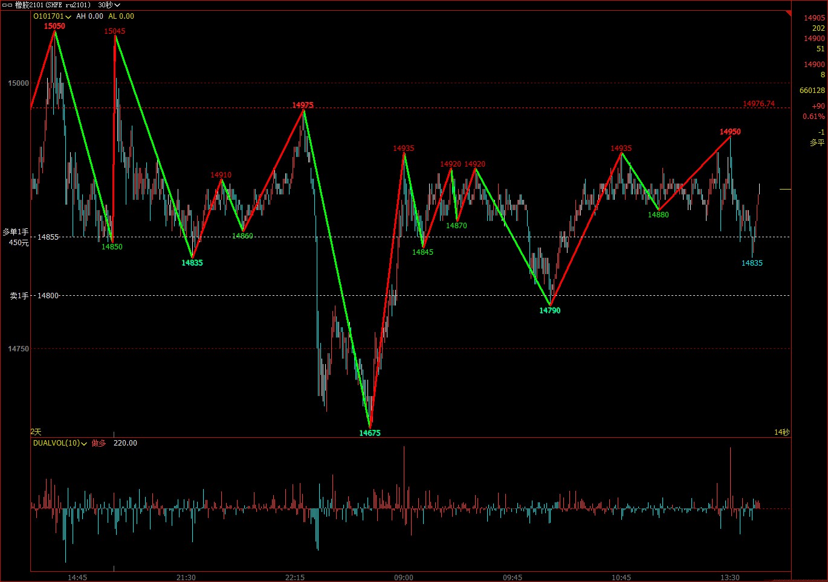Click the 橡胶2101 (SHFE ru2101) contract title
The width and height of the screenshot is (828, 582).
click(53, 5)
